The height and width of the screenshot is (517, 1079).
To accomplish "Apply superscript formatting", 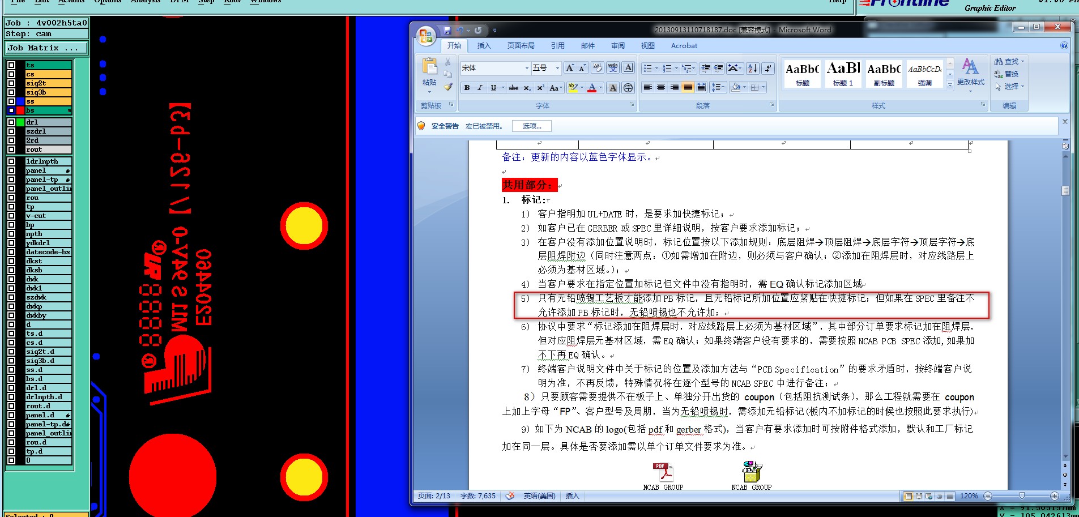I will click(540, 88).
